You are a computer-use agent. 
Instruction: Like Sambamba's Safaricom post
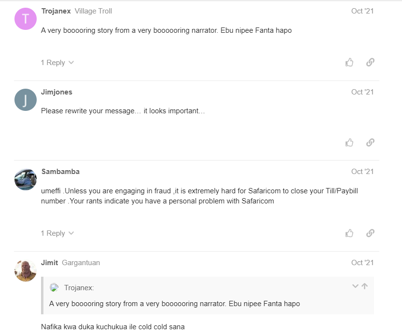(349, 233)
